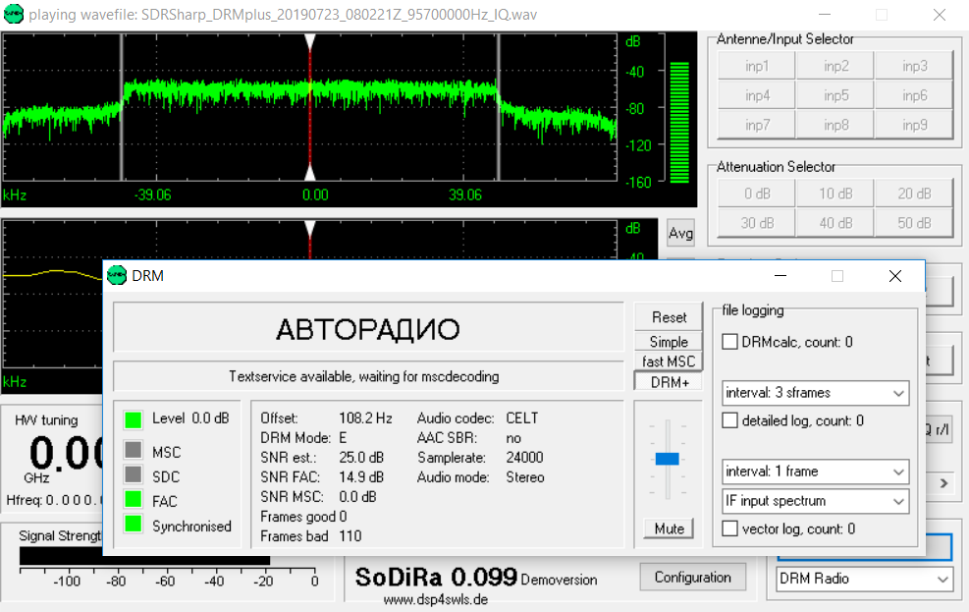Click the 'Textservice available' status message
Viewport: 969px width, 612px height.
click(364, 376)
